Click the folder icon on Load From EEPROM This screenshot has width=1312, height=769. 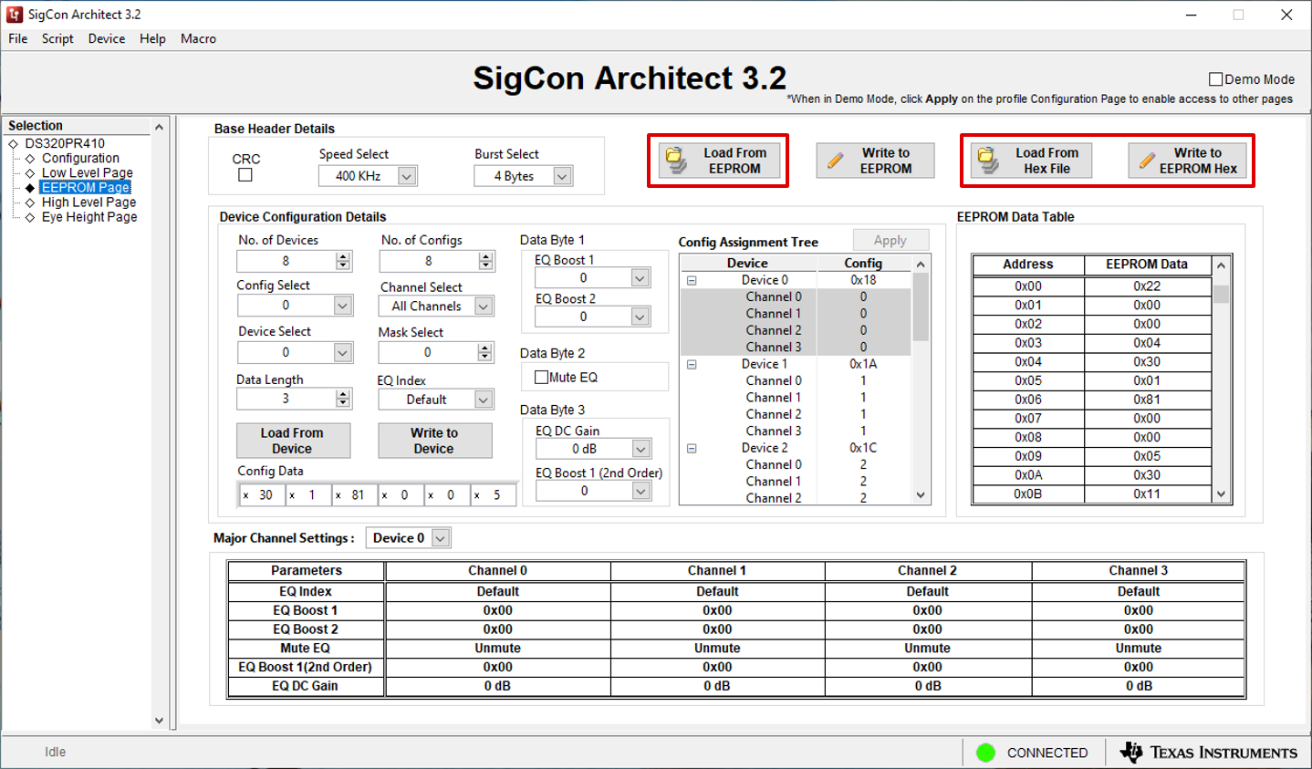675,161
